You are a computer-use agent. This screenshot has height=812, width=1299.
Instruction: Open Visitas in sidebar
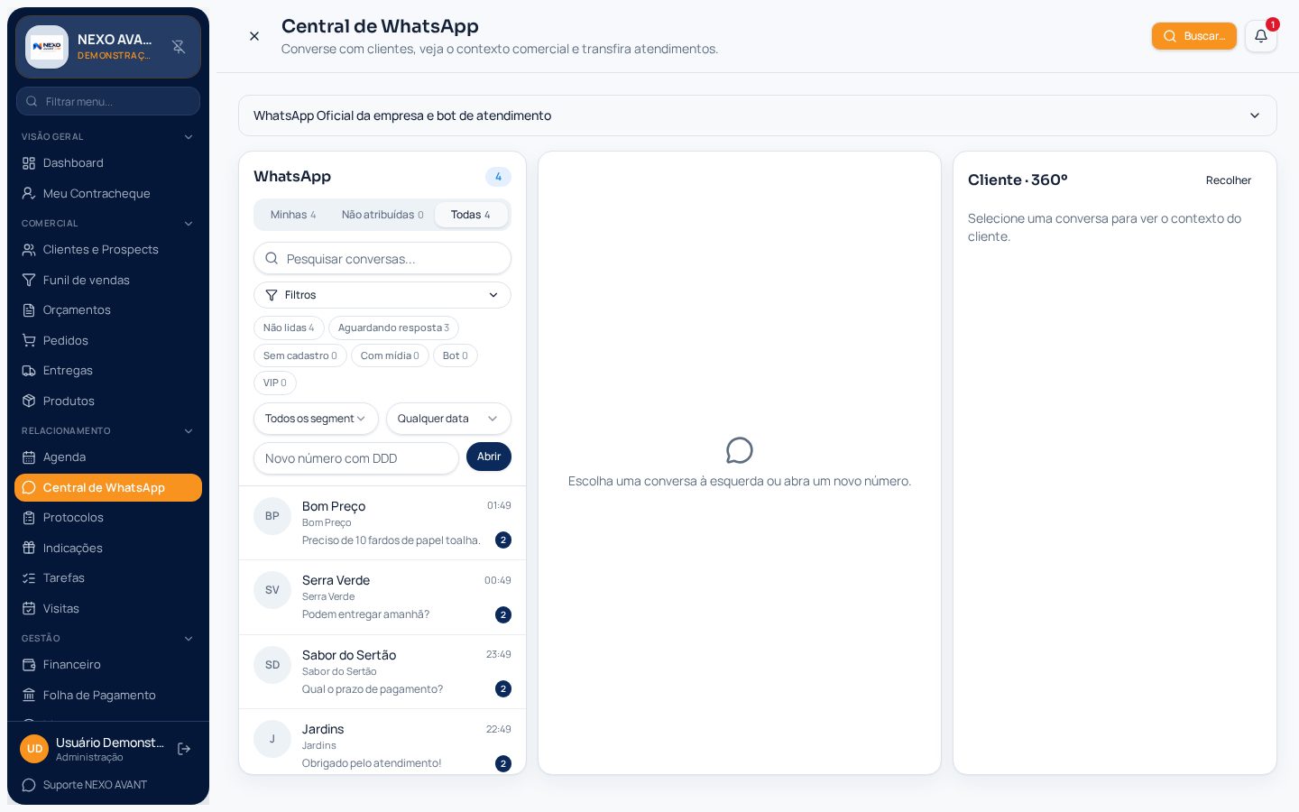tap(108, 608)
